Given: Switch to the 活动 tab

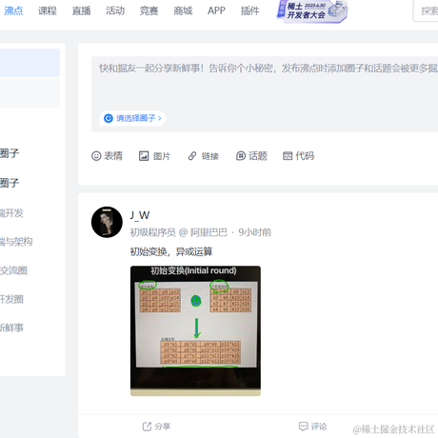Looking at the screenshot, I should tap(115, 10).
